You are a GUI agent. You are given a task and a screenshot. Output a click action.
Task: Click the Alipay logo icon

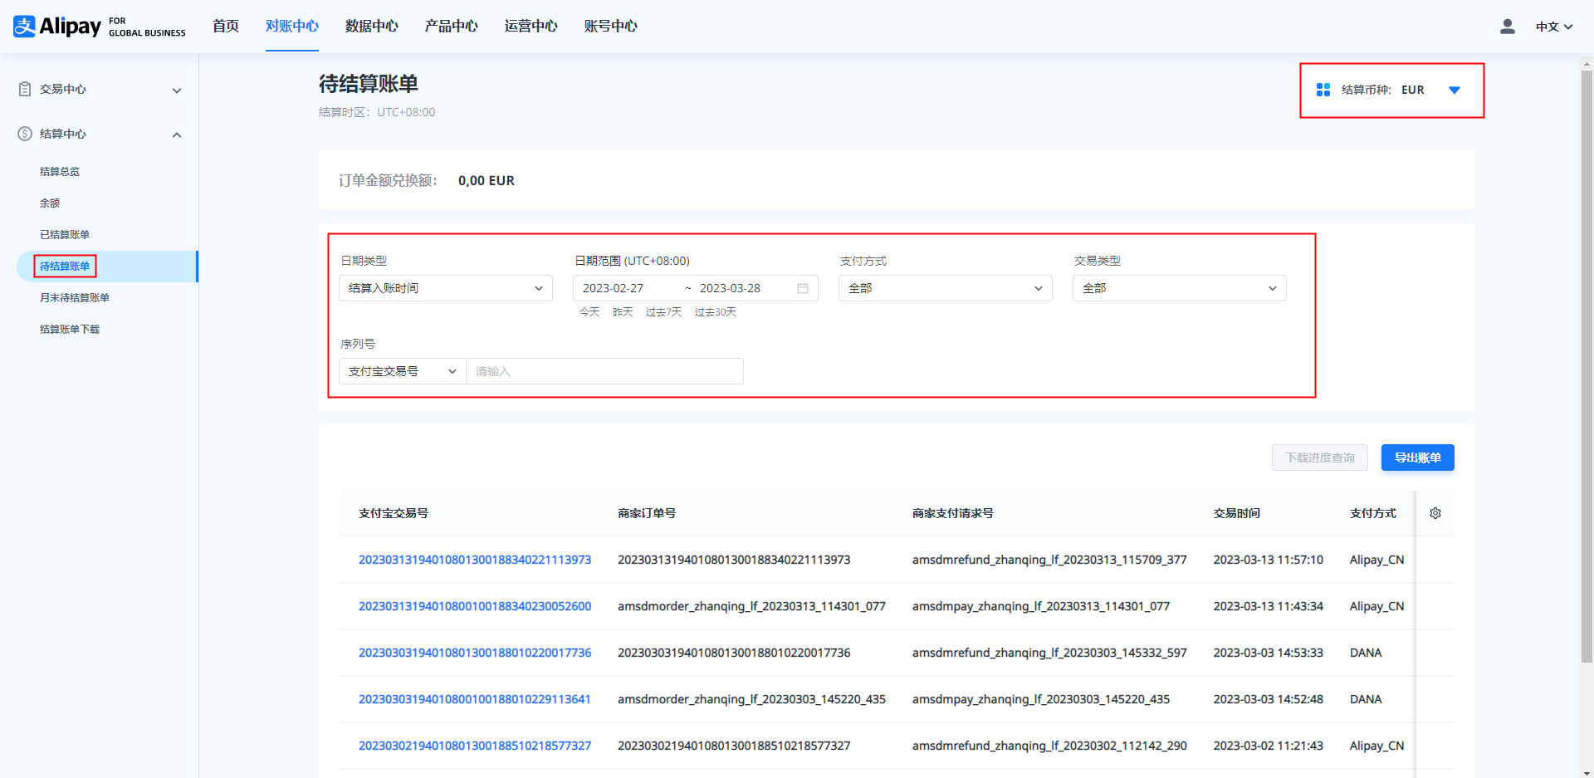(25, 27)
